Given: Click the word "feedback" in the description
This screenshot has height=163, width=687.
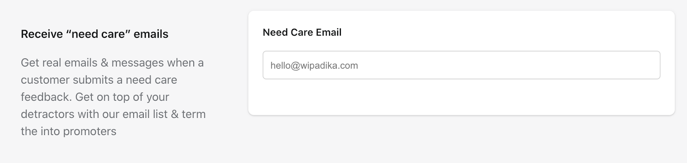Looking at the screenshot, I should [45, 97].
